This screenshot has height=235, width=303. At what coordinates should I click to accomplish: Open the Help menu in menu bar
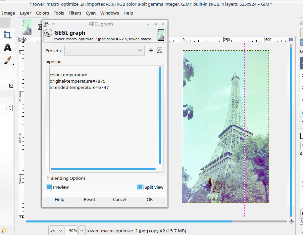(128, 13)
